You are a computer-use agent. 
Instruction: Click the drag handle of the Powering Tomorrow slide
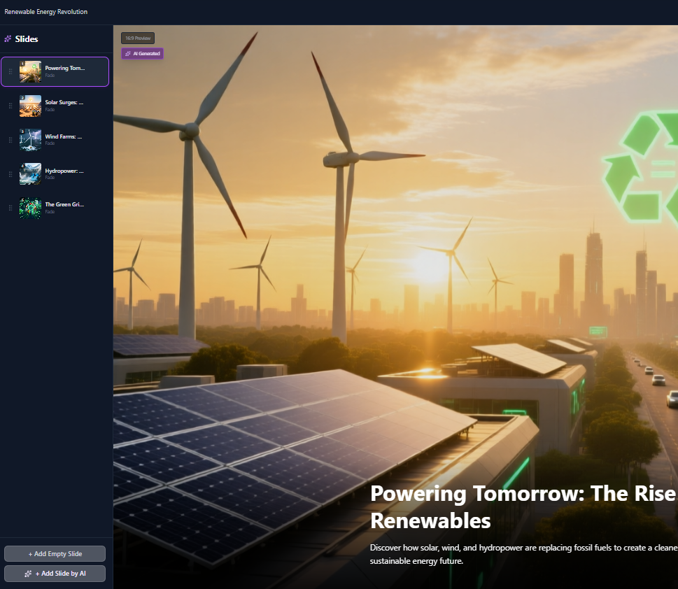click(10, 71)
